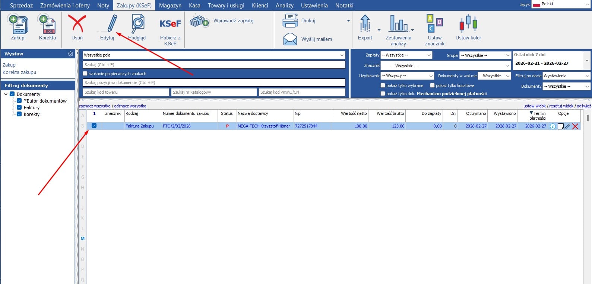Open the Magazyn menu tab

coord(170,6)
